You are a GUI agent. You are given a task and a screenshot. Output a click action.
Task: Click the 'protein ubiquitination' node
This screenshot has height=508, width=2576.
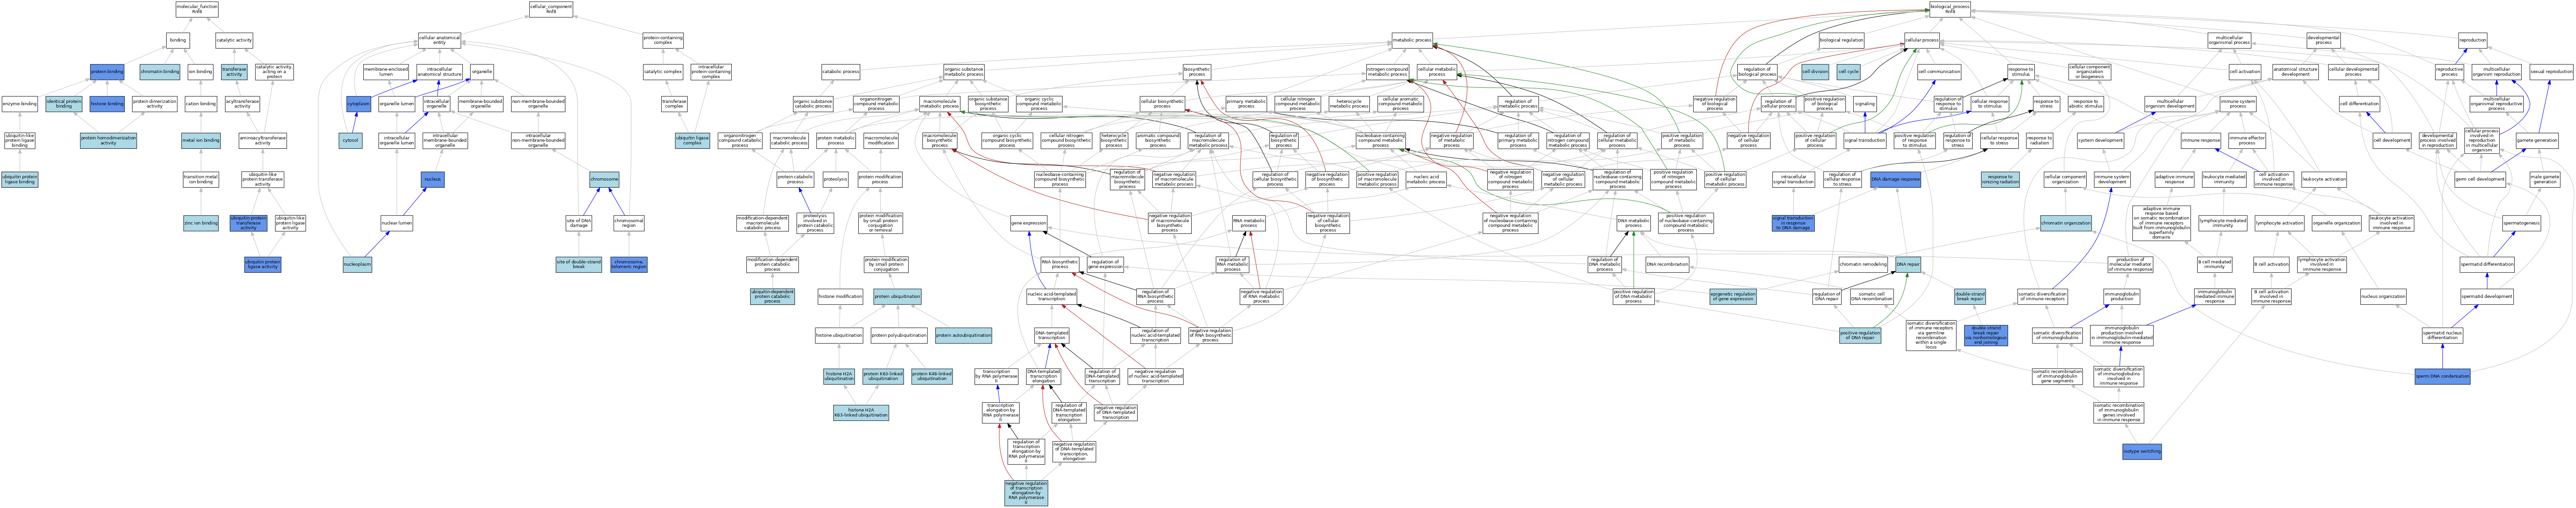point(897,297)
